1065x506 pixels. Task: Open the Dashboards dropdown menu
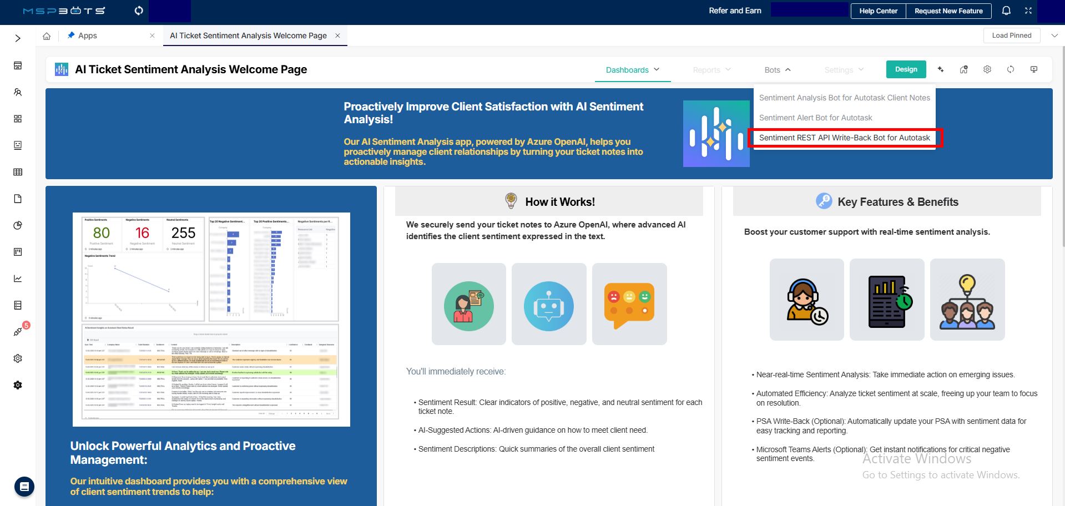[632, 70]
